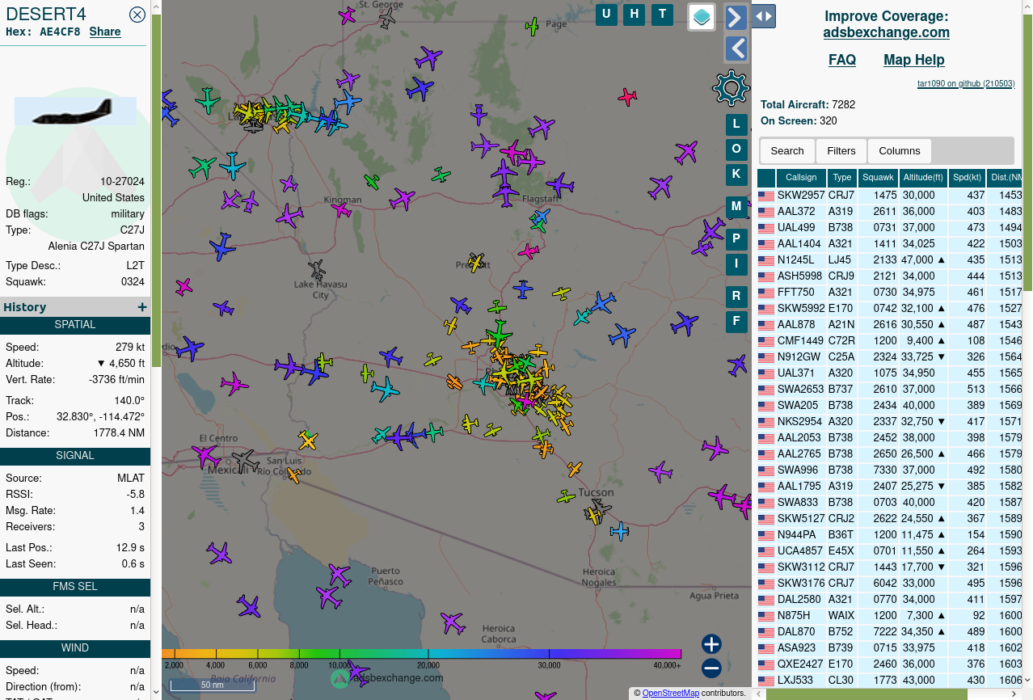Select the LXJ533 CL30 aircraft row

[x=889, y=681]
